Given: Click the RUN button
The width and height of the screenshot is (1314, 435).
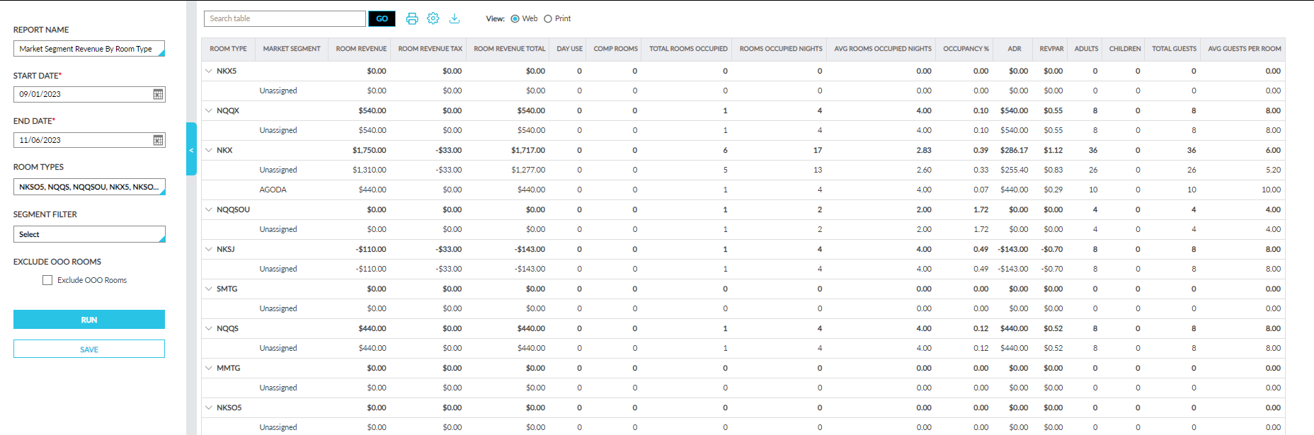Looking at the screenshot, I should 89,320.
